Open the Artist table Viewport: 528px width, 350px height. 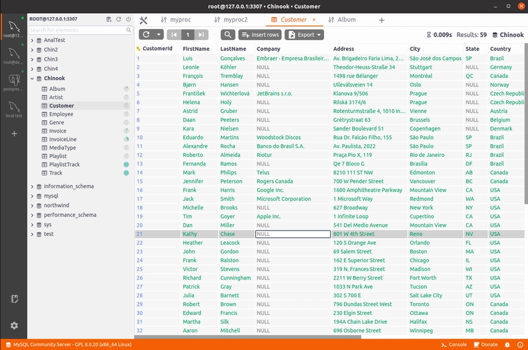tap(56, 98)
